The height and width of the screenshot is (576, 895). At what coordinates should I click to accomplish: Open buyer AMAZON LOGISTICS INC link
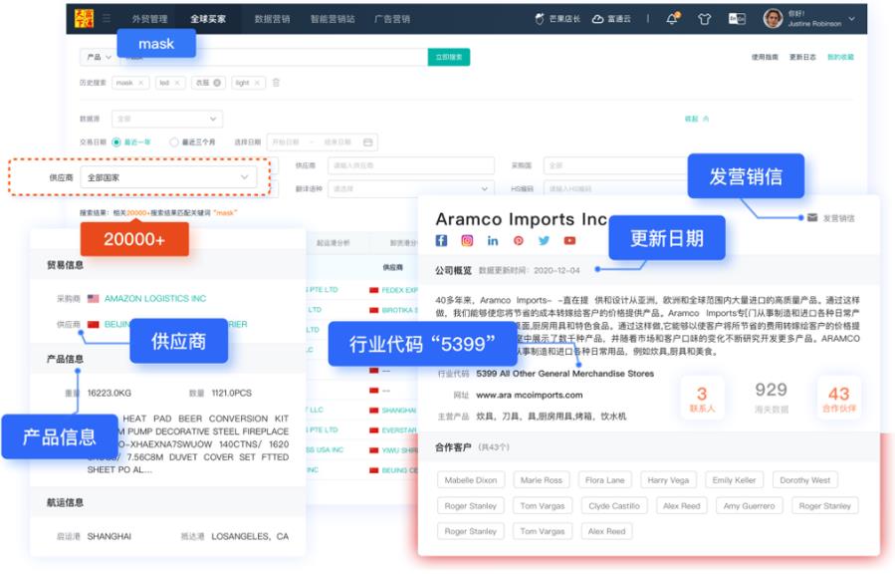(154, 298)
